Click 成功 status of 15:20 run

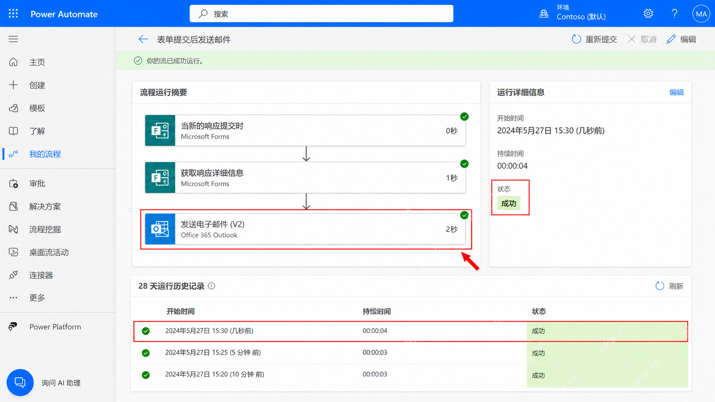[538, 375]
